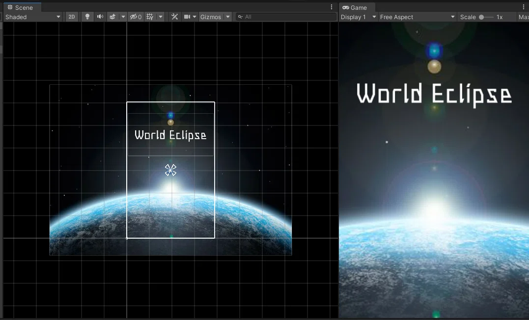Image resolution: width=529 pixels, height=320 pixels.
Task: Click the light flare gizmo icon in Scene
Action: [x=171, y=170]
